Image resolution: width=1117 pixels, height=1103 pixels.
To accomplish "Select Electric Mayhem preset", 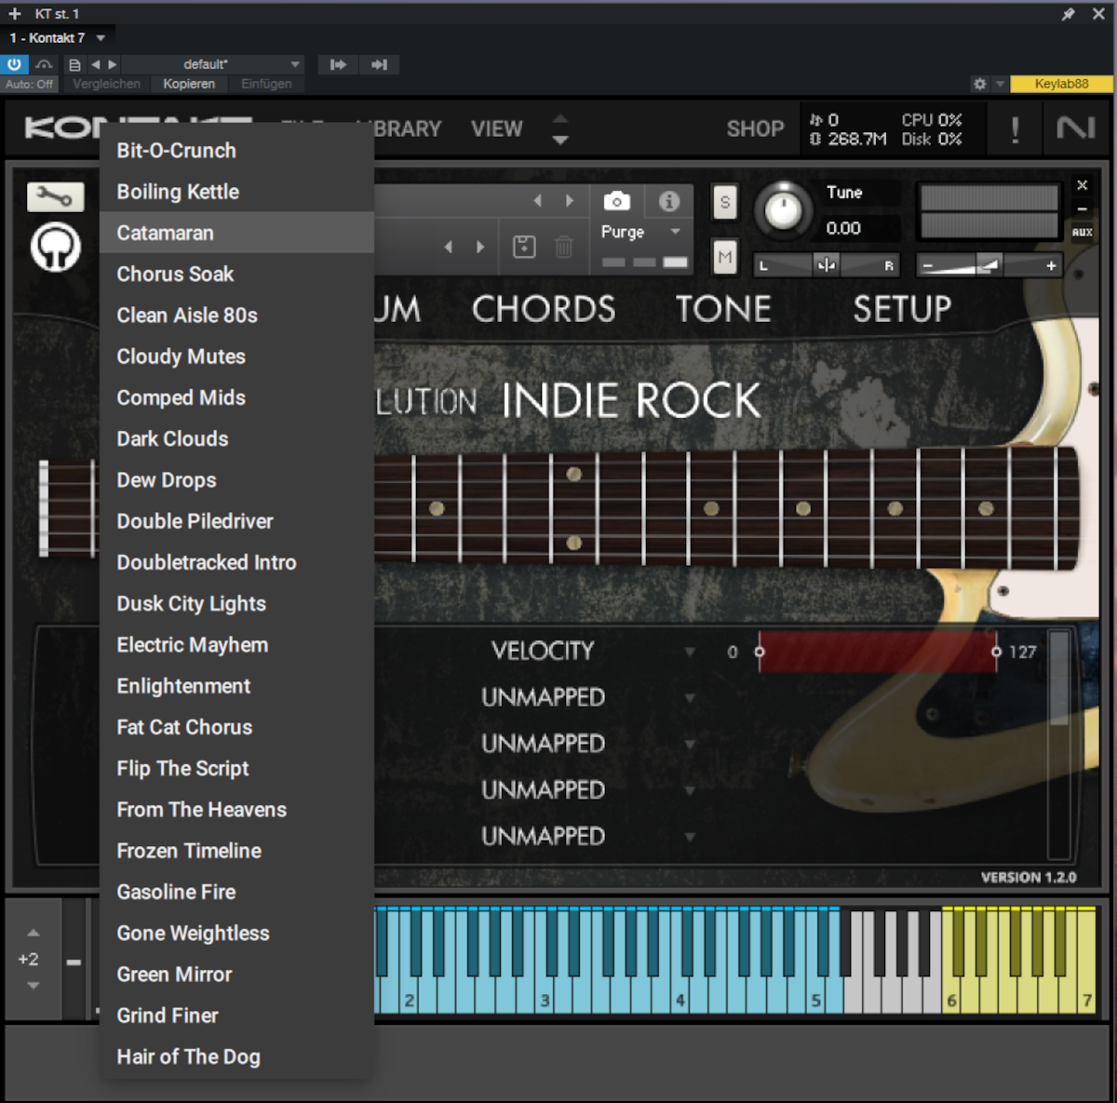I will [236, 645].
